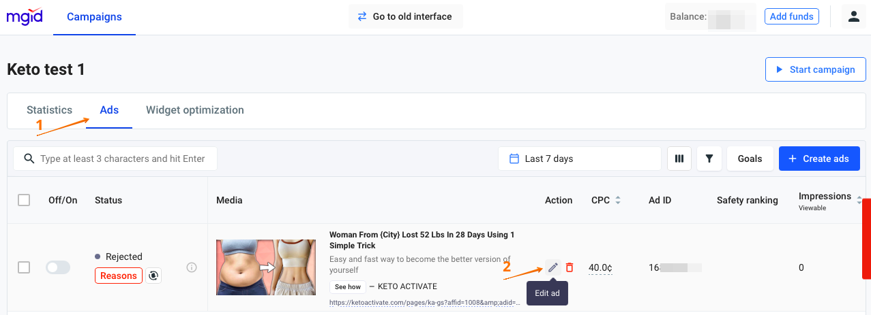Toggle the ad Off/On switch
The width and height of the screenshot is (871, 315).
point(58,267)
